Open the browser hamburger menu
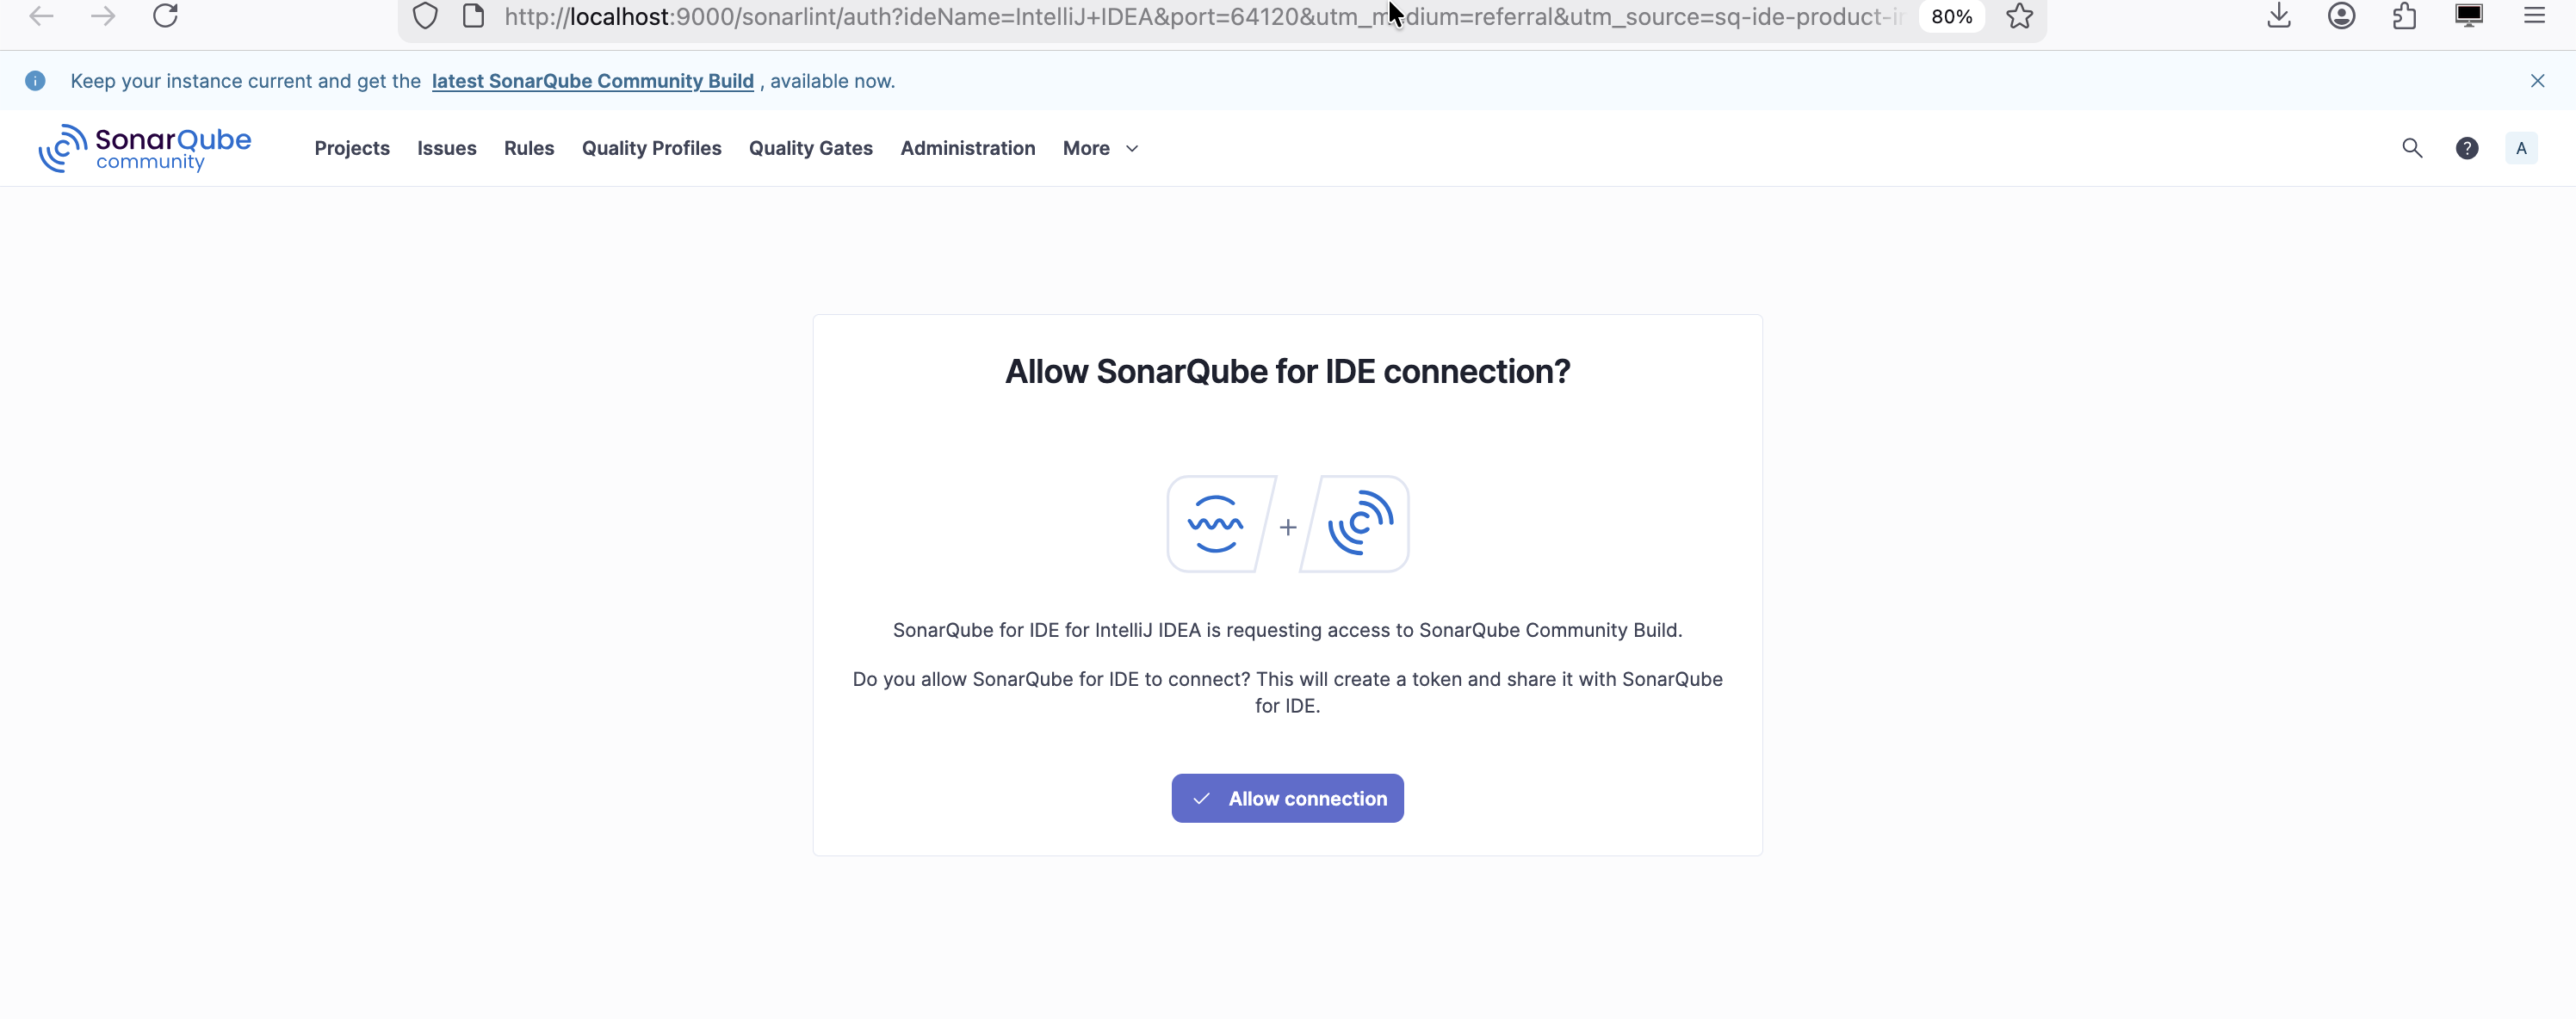Screen dimensions: 2576x1019 2533,16
